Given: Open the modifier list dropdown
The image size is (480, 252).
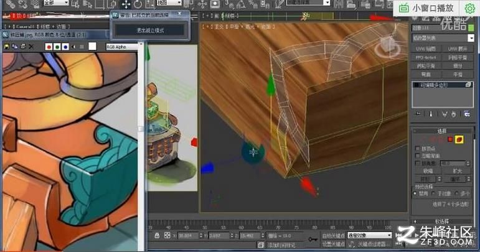Looking at the screenshot, I should pos(443,38).
